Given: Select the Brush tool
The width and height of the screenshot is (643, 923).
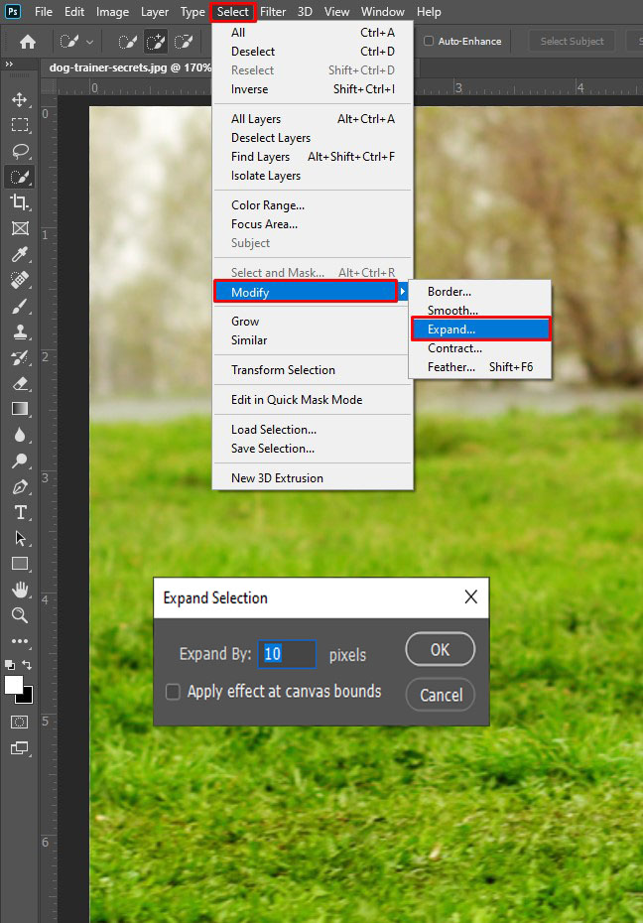Looking at the screenshot, I should tap(20, 306).
